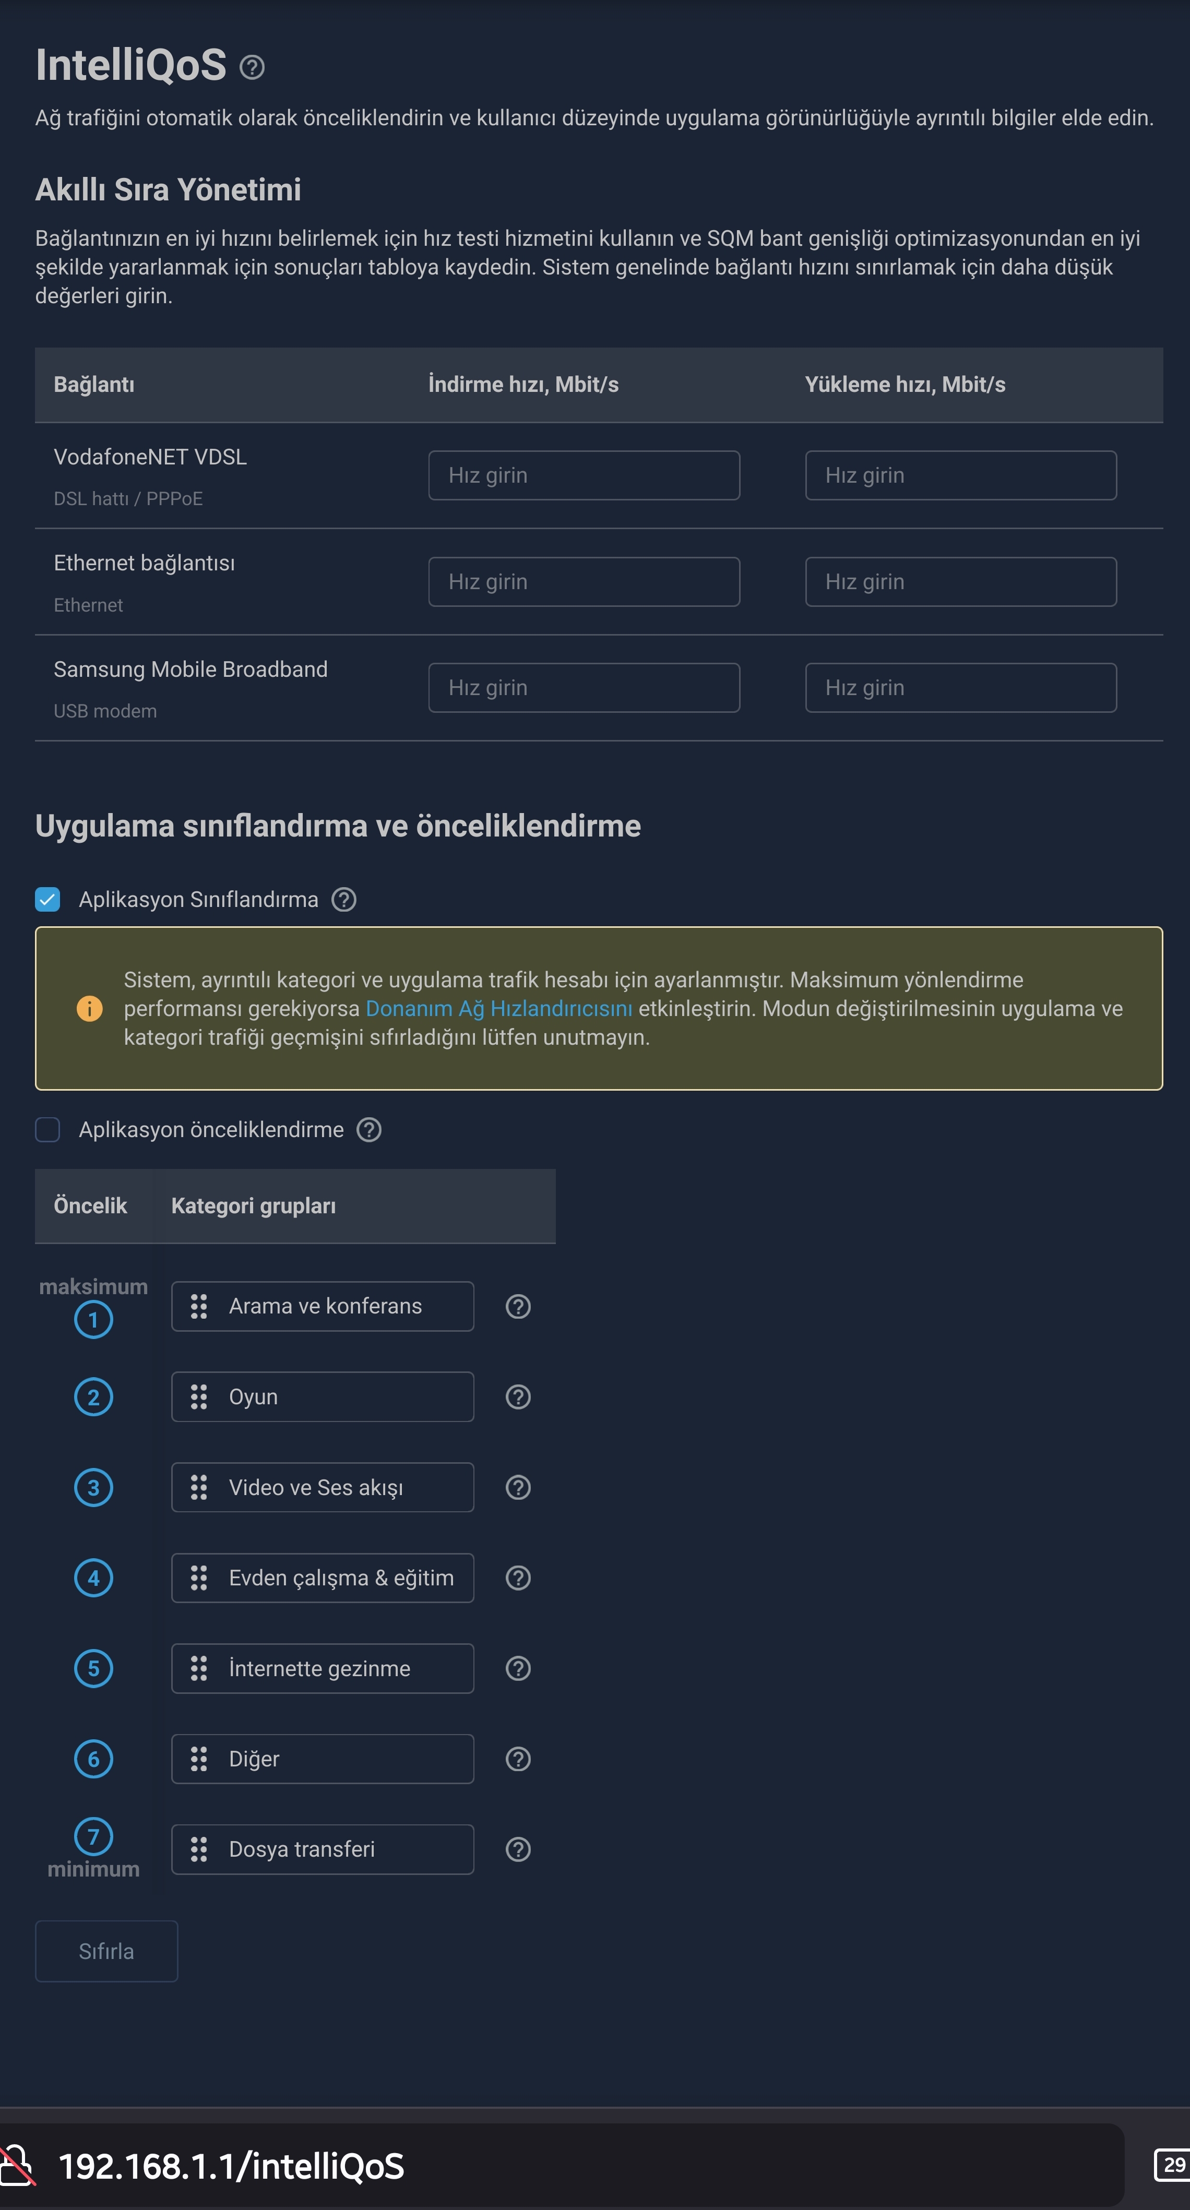
Task: Click the browser tab count icon
Action: (1172, 2165)
